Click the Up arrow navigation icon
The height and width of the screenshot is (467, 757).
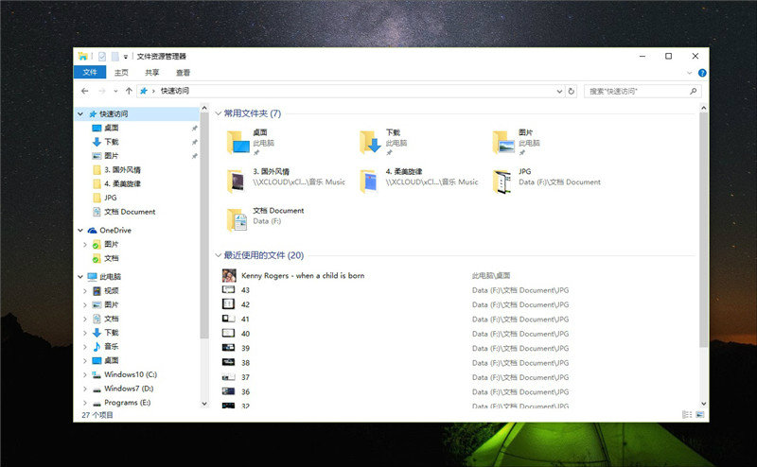tap(129, 91)
